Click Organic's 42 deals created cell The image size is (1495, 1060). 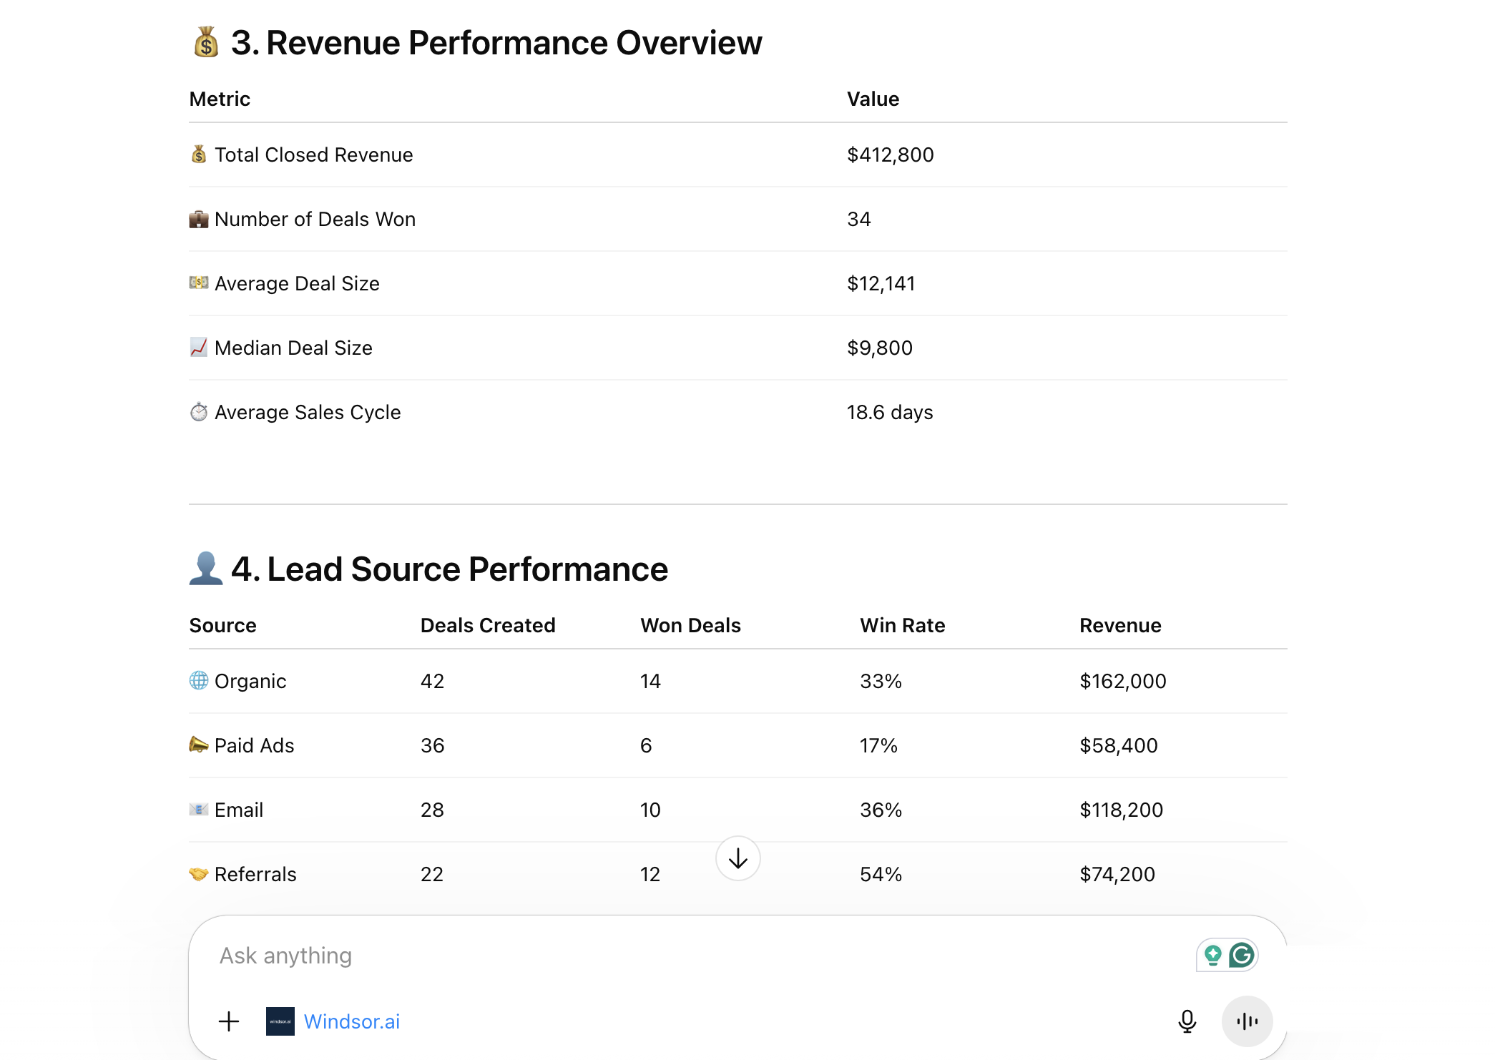coord(432,681)
